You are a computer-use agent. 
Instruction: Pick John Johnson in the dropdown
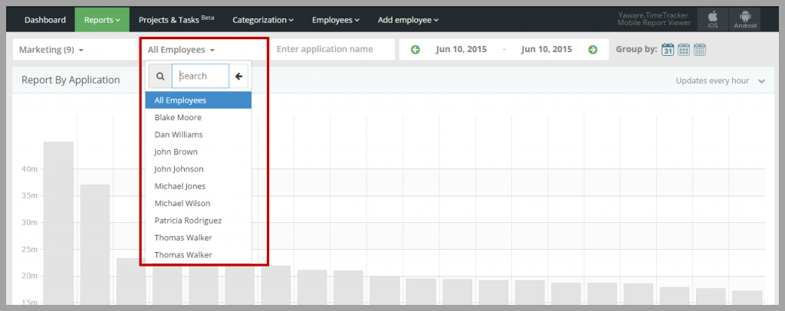coord(199,169)
